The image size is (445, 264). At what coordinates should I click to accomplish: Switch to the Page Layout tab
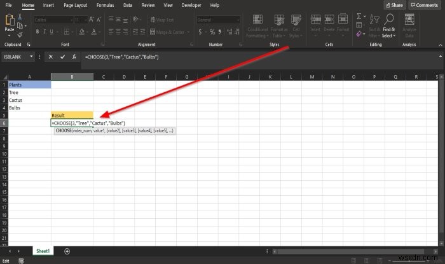[75, 5]
